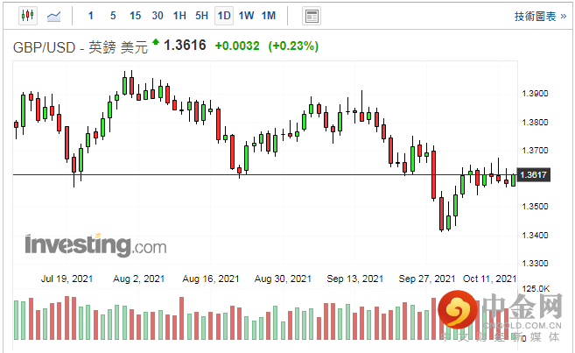
Task: Select the 1-minute timeframe
Action: [x=92, y=16]
